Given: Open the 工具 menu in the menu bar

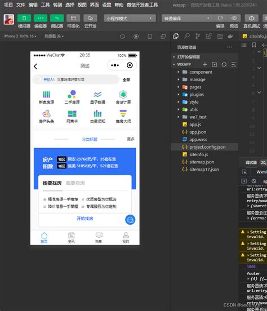Looking at the screenshot, I should (45, 5).
